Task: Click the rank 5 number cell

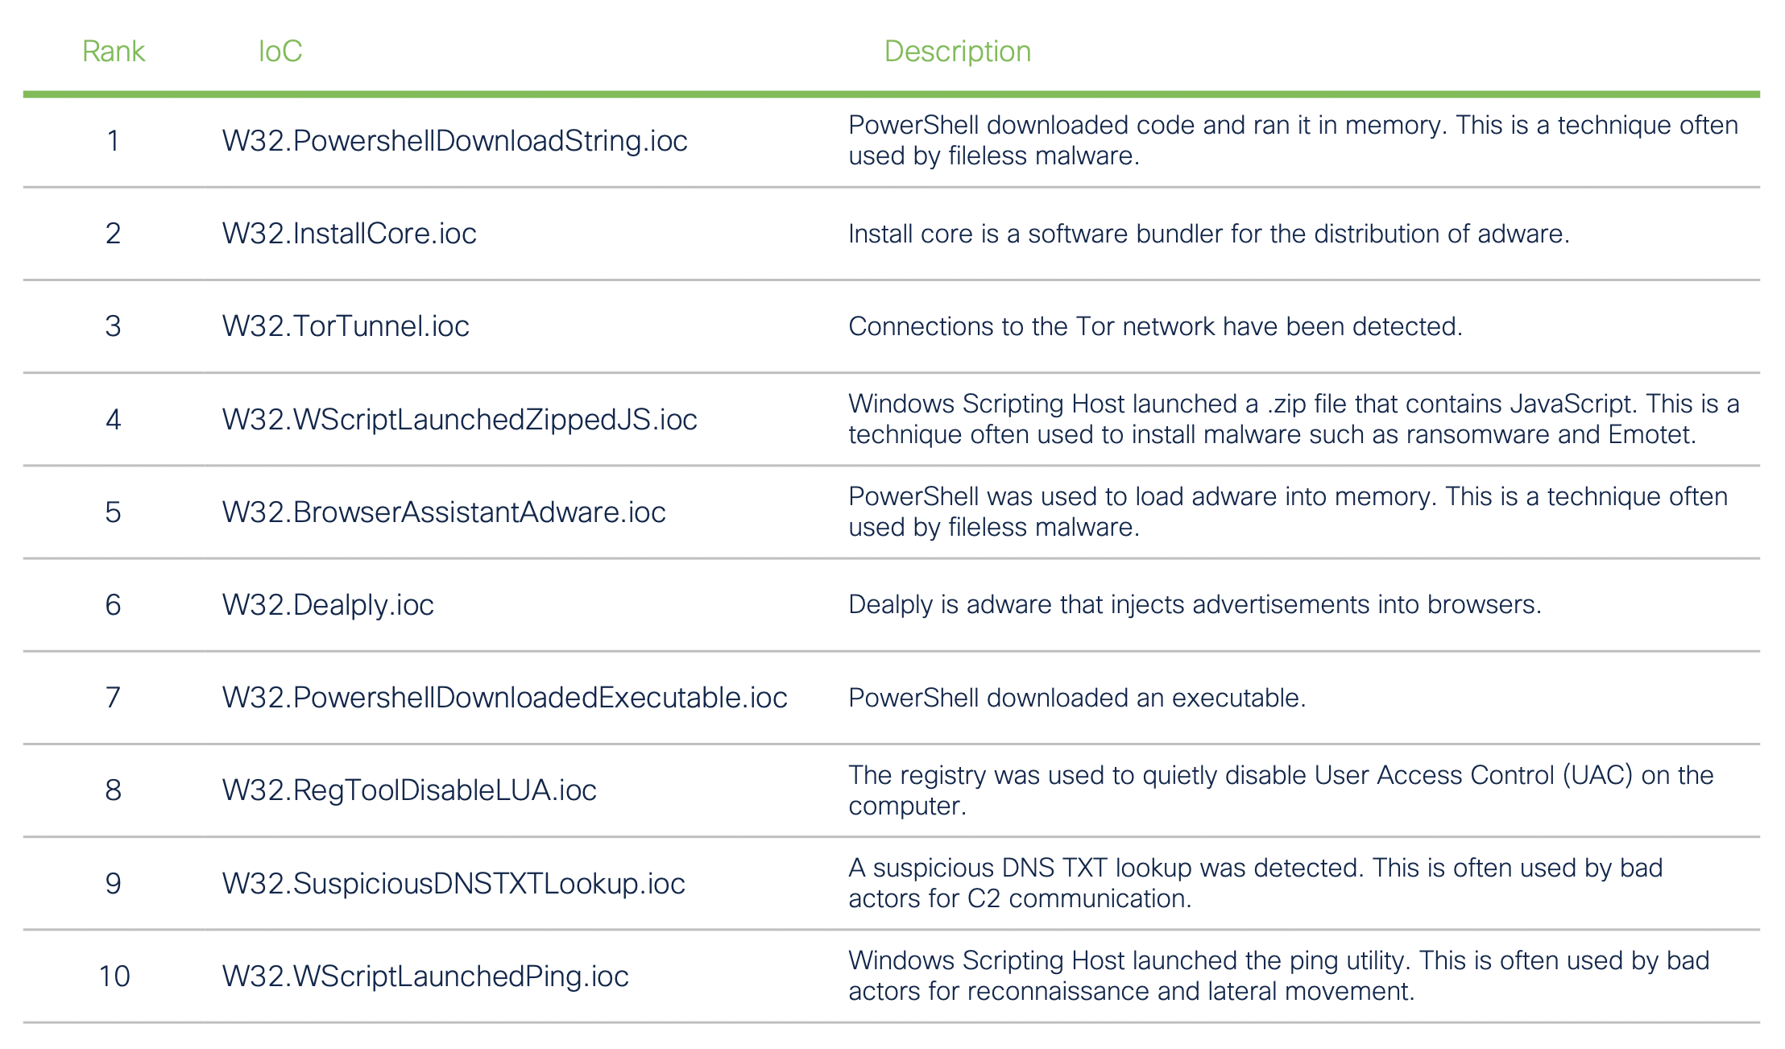Action: 114,512
